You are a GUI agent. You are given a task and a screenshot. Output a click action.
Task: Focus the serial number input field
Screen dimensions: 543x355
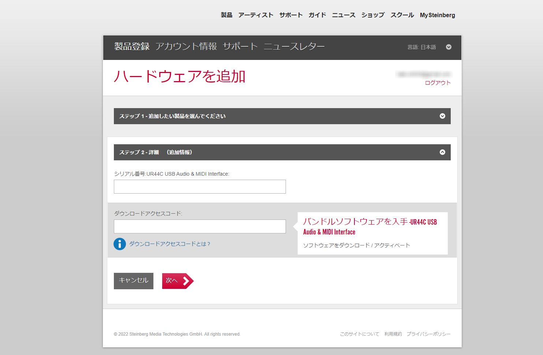(x=200, y=187)
